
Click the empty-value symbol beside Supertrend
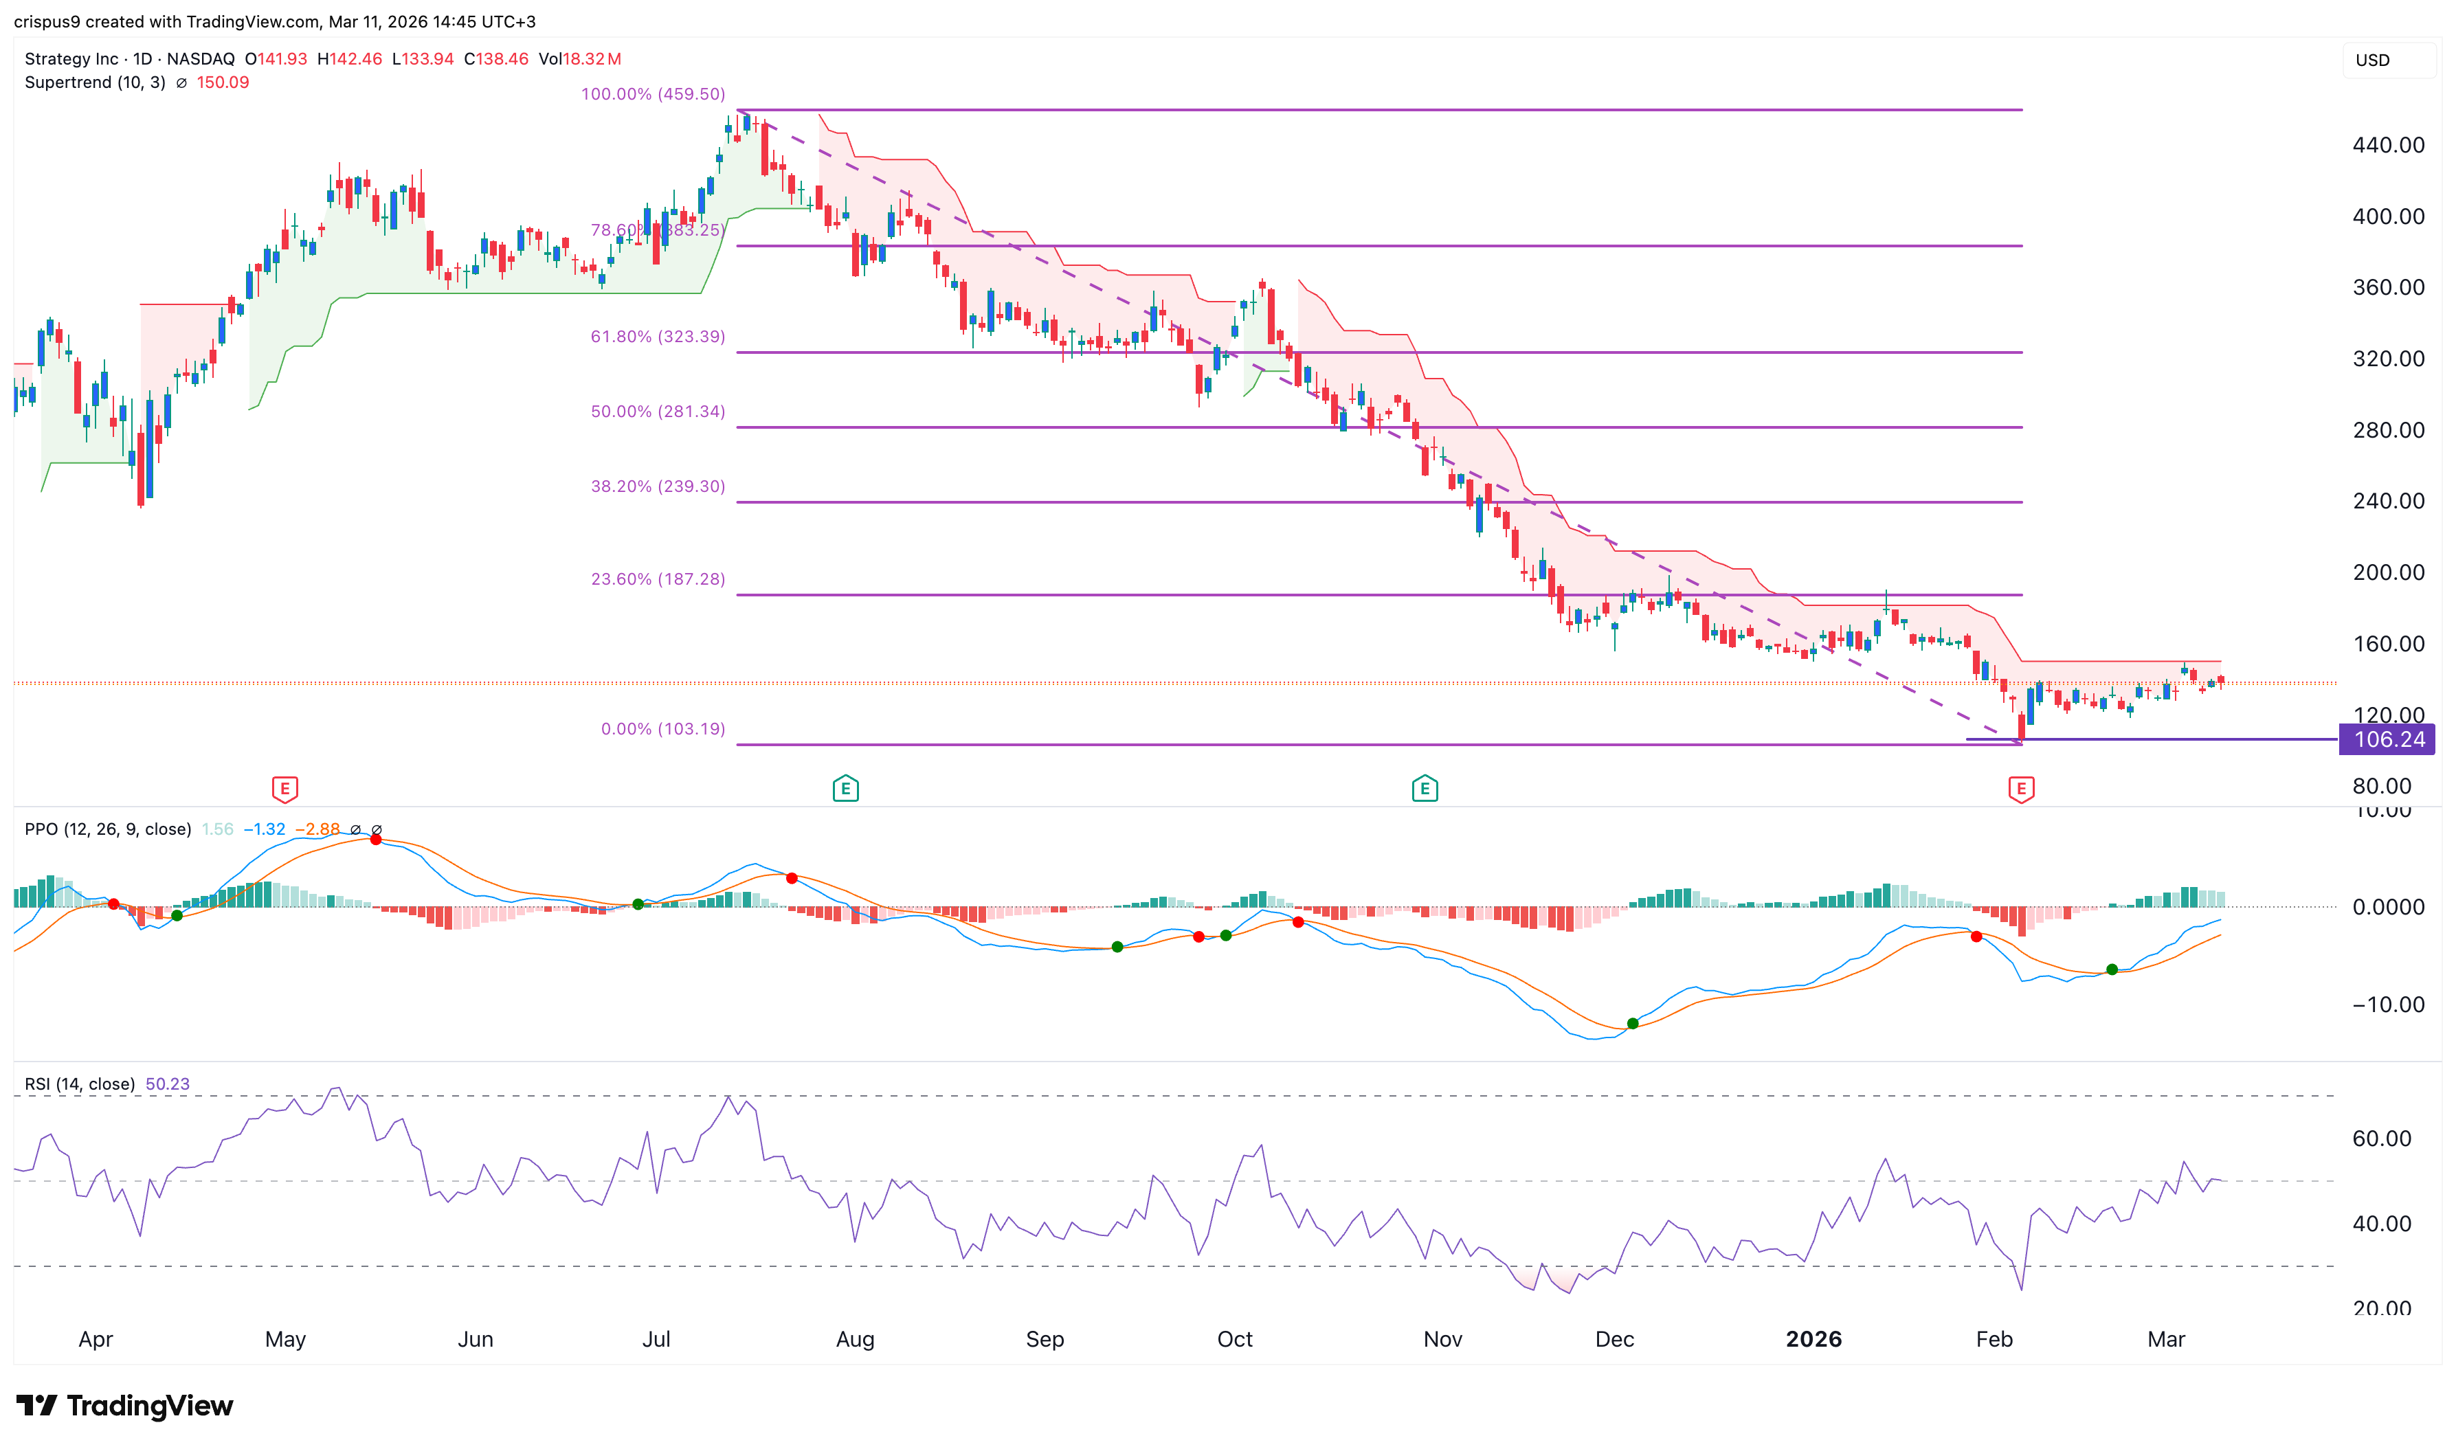pos(181,83)
